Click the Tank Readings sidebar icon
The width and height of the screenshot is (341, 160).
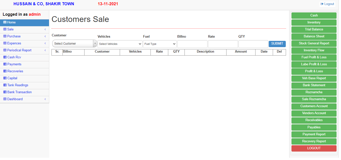click(x=5, y=85)
